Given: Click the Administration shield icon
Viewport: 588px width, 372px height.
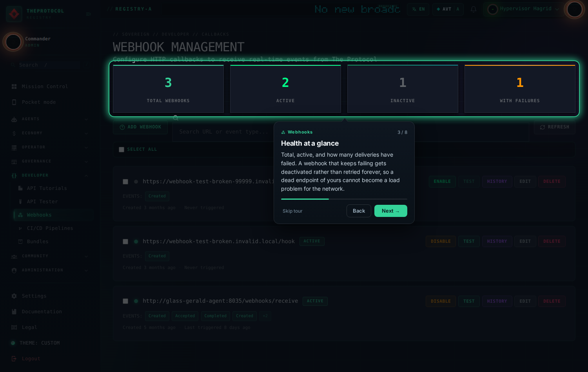Looking at the screenshot, I should pyautogui.click(x=14, y=270).
